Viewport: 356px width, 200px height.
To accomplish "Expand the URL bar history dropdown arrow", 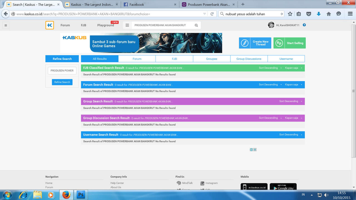I will pyautogui.click(x=205, y=14).
